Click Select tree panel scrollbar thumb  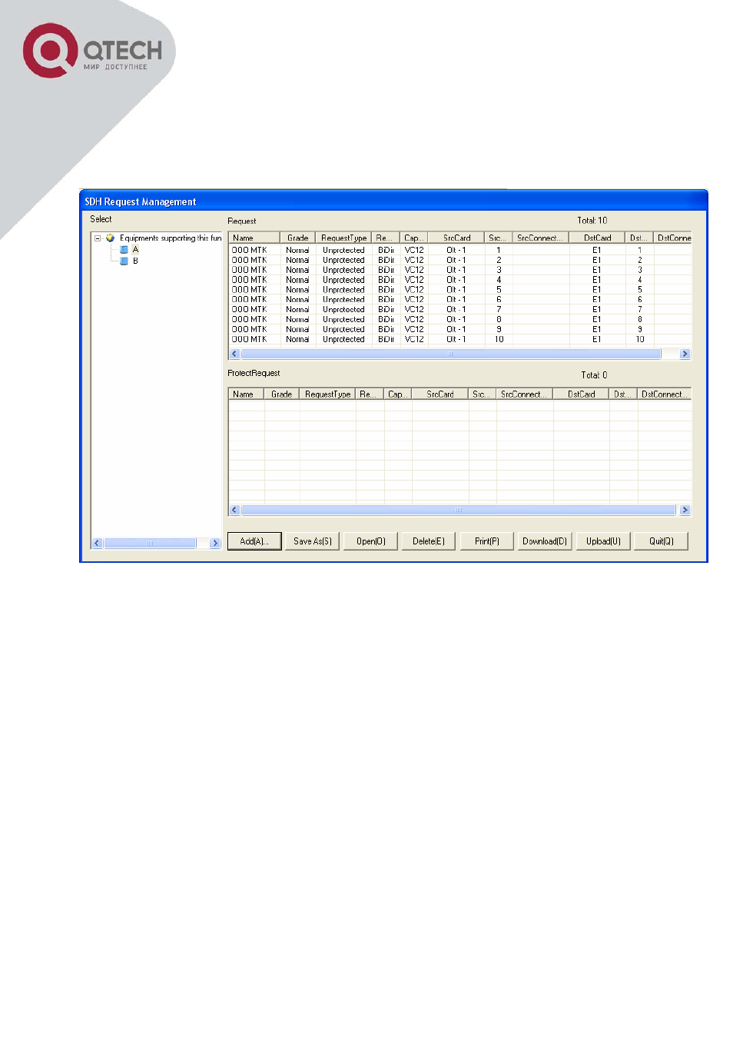pos(150,544)
